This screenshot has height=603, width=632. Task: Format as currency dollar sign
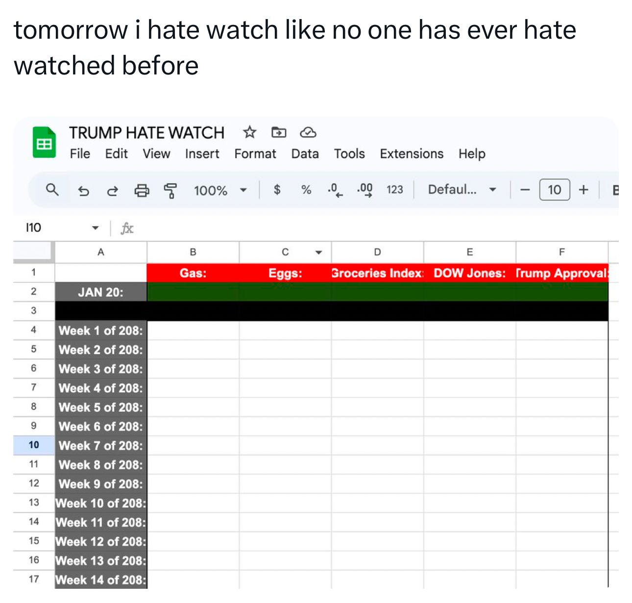point(277,190)
